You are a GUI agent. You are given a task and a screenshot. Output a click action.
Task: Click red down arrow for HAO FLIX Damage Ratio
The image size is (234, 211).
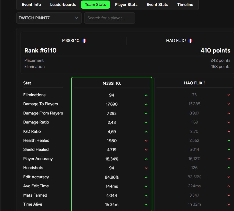click(x=229, y=122)
